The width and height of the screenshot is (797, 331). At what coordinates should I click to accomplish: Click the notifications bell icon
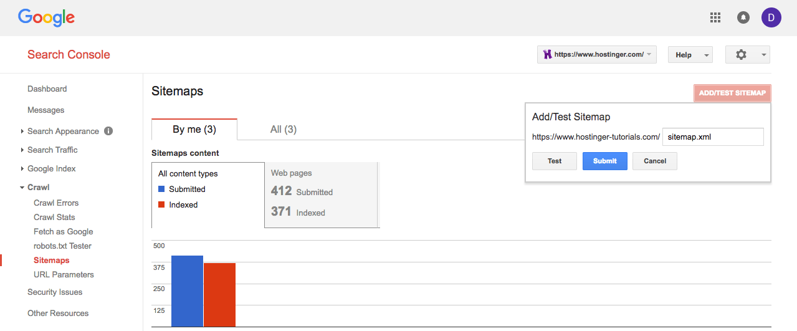743,17
